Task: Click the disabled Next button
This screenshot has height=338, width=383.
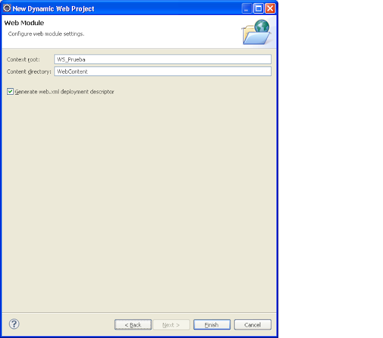Action: pyautogui.click(x=171, y=325)
